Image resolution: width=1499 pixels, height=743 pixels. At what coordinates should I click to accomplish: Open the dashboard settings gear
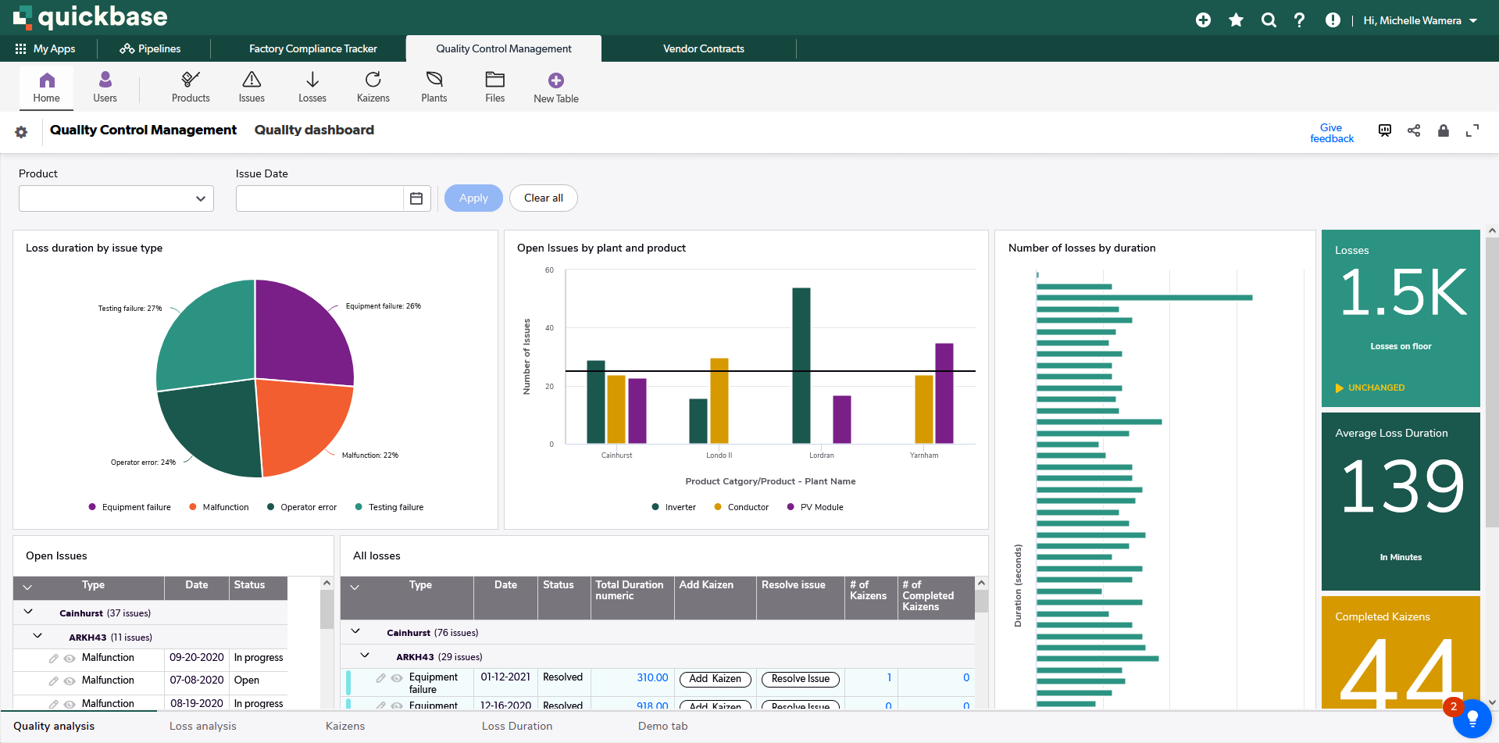click(x=21, y=132)
